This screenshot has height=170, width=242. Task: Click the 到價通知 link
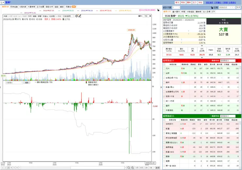232,3
